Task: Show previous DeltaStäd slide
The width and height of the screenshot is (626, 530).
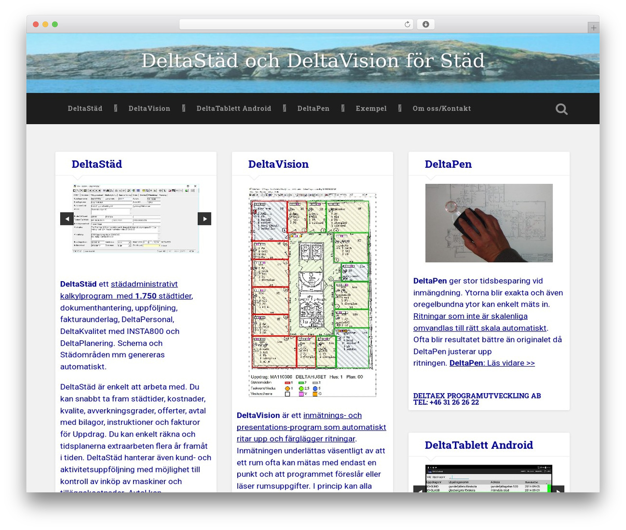Action: click(x=67, y=219)
